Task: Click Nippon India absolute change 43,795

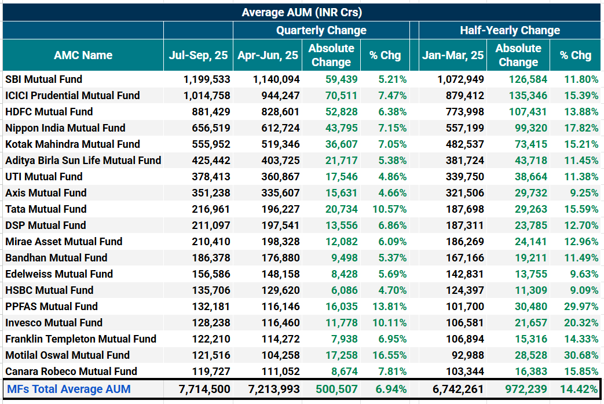Action: (341, 128)
